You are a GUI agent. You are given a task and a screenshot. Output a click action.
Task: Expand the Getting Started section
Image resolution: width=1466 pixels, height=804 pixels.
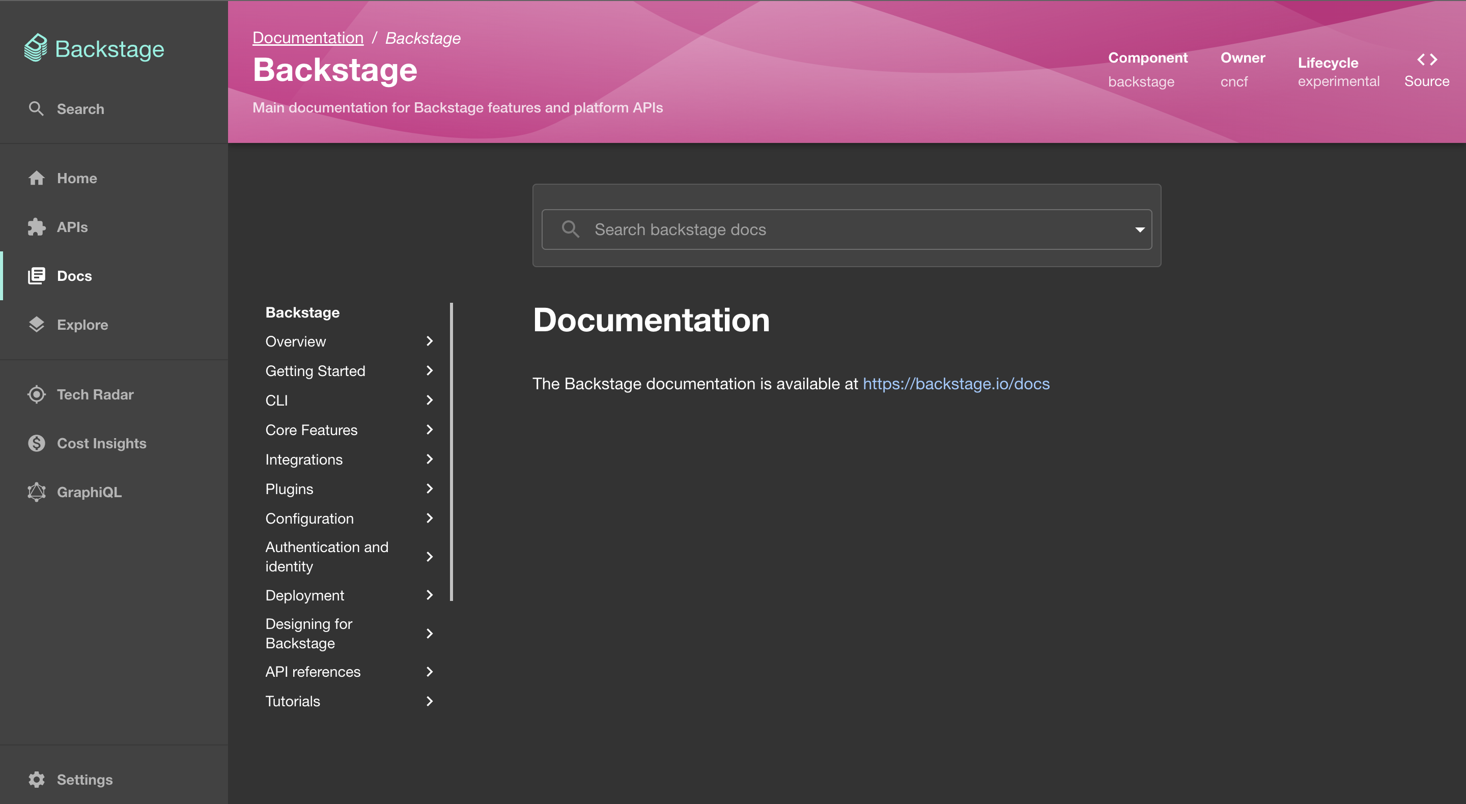click(428, 369)
